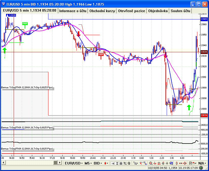Open the BID price type dropdown

coord(98,163)
